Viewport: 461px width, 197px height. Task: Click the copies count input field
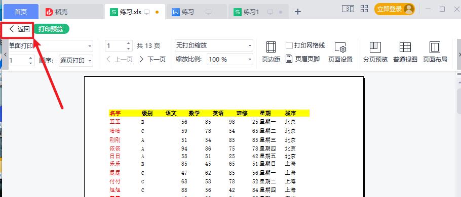18,61
